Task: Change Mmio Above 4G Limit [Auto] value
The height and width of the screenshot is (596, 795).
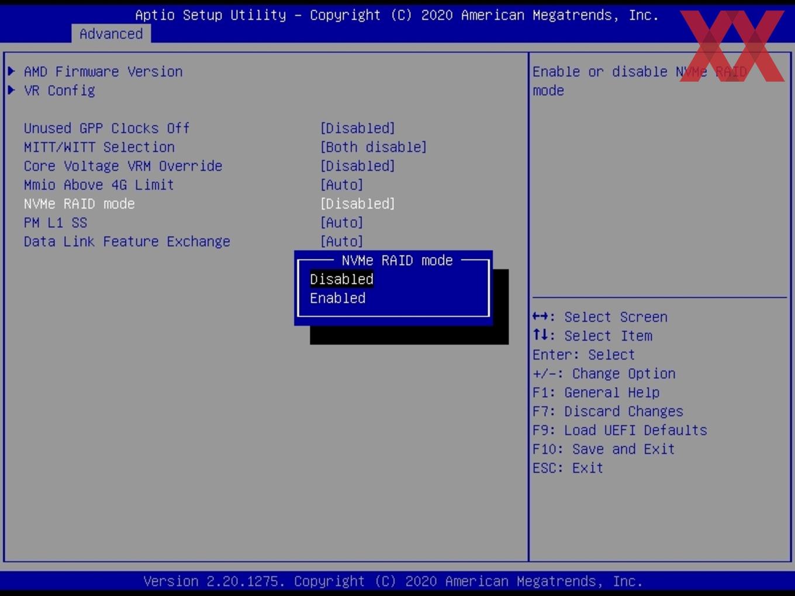Action: pyautogui.click(x=342, y=185)
